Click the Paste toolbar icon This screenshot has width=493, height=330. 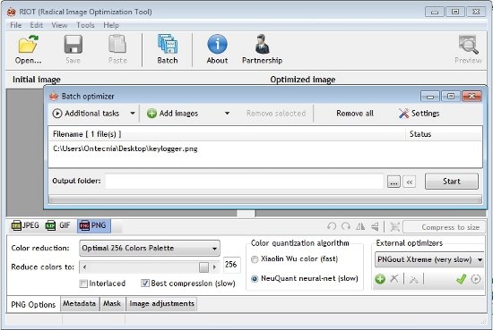pyautogui.click(x=117, y=44)
